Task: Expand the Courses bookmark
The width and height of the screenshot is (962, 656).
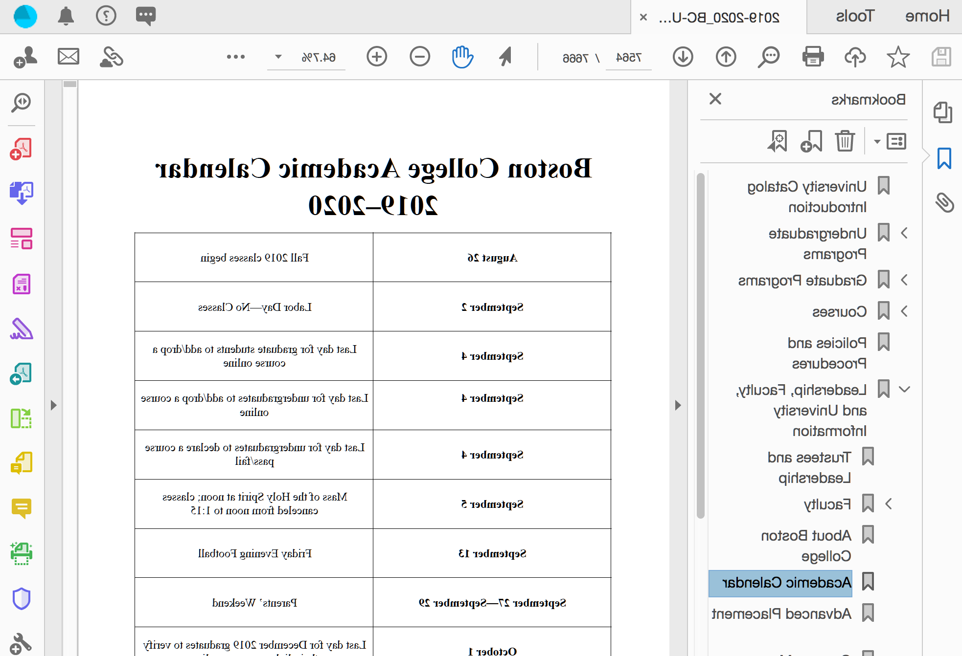Action: coord(904,311)
